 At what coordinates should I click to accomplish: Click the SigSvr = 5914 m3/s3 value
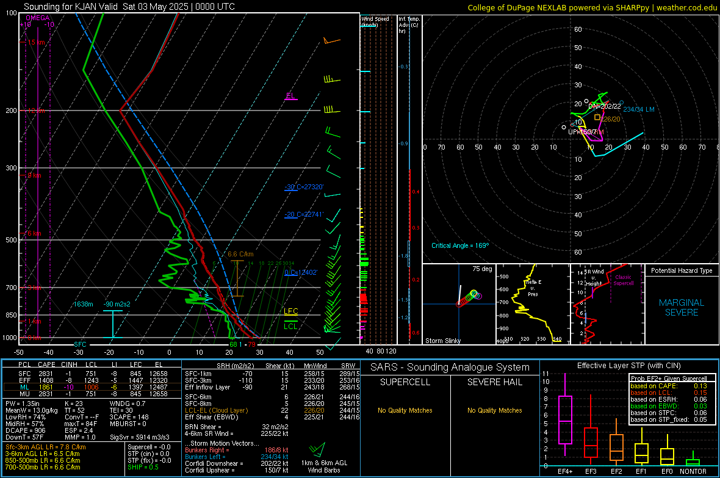(140, 437)
